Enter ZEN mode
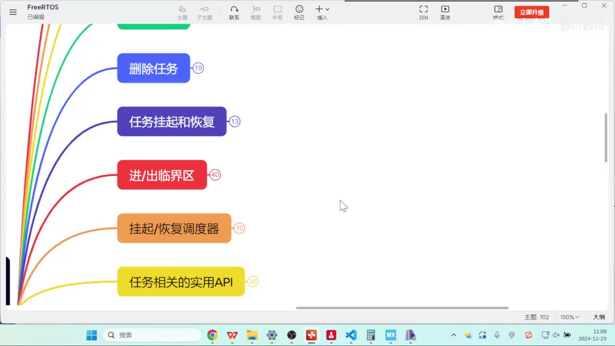This screenshot has height=346, width=615. [423, 12]
